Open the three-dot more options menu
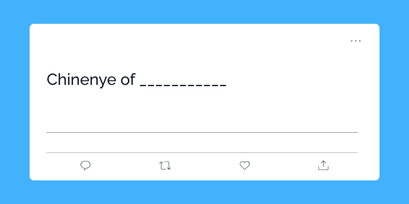This screenshot has height=204, width=409. point(355,41)
